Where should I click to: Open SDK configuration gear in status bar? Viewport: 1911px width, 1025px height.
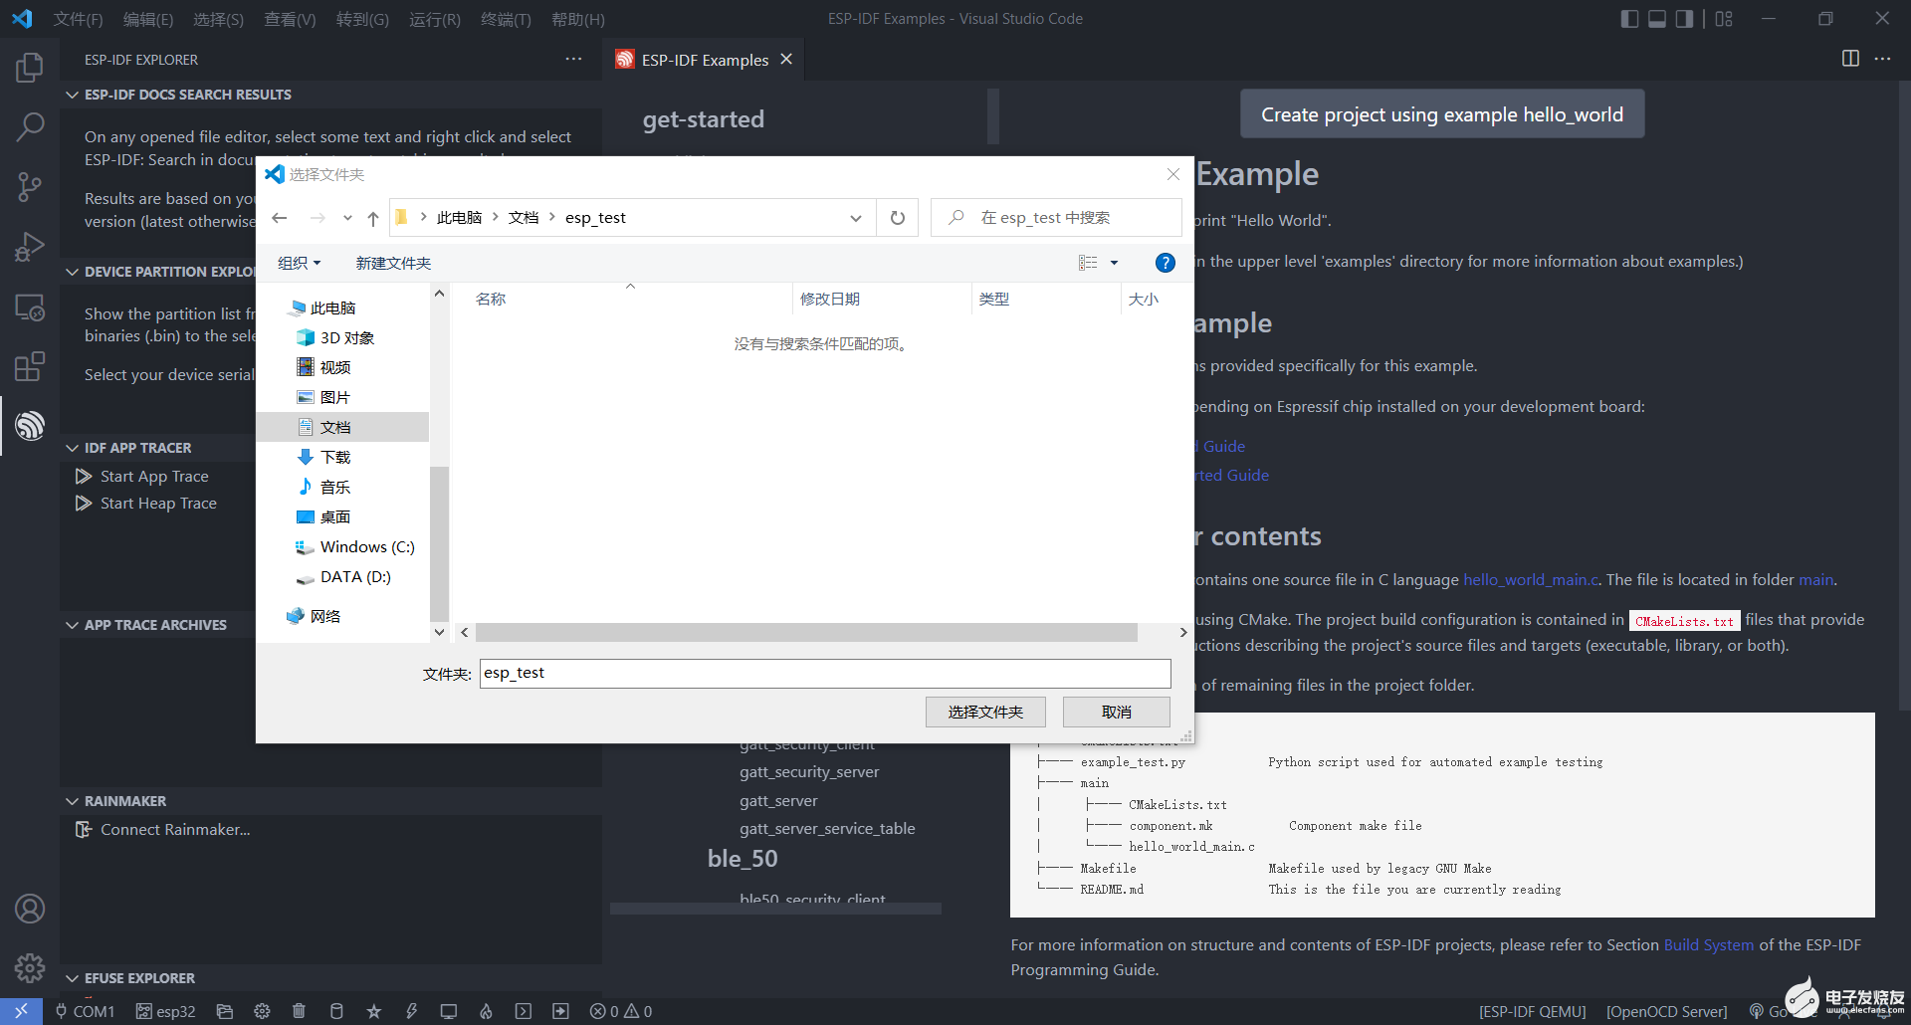click(262, 1011)
